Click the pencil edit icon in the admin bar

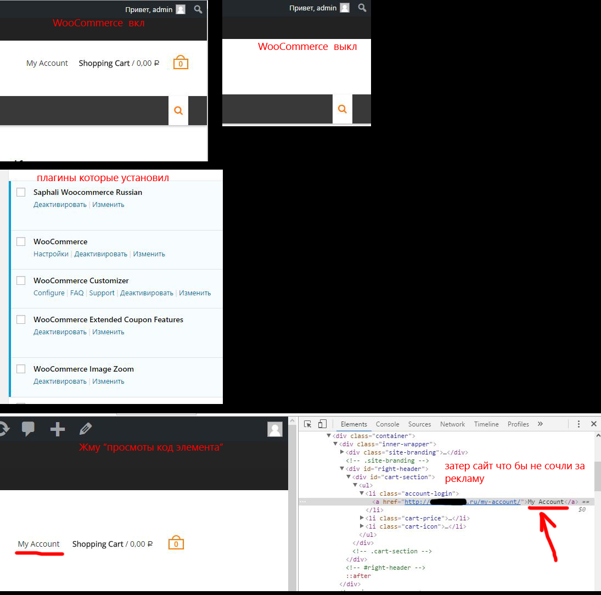[86, 429]
